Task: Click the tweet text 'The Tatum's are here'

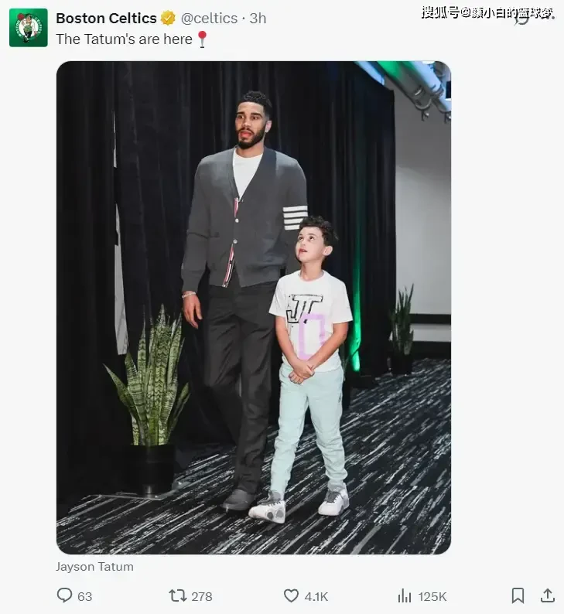Action: [x=124, y=39]
